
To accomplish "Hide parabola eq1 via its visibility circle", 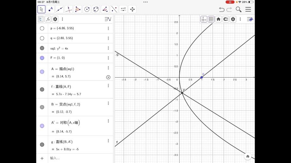I will coord(42,48).
